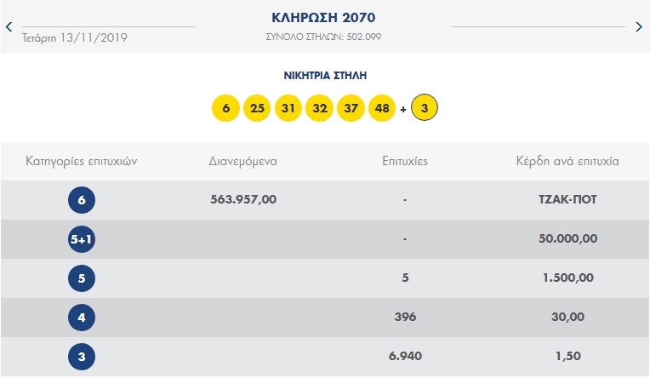Select the outlined bonus ball number 3
The image size is (650, 378).
click(424, 107)
